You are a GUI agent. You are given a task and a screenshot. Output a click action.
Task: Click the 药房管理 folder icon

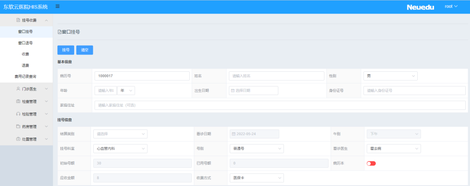pyautogui.click(x=18, y=127)
